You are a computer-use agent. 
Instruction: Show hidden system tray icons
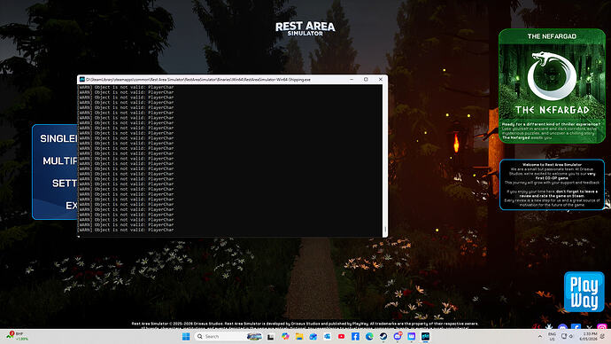(540, 336)
